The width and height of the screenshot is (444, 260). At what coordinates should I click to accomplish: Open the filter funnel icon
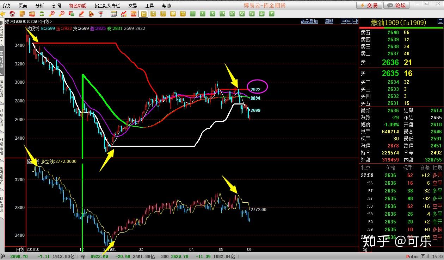point(101,14)
